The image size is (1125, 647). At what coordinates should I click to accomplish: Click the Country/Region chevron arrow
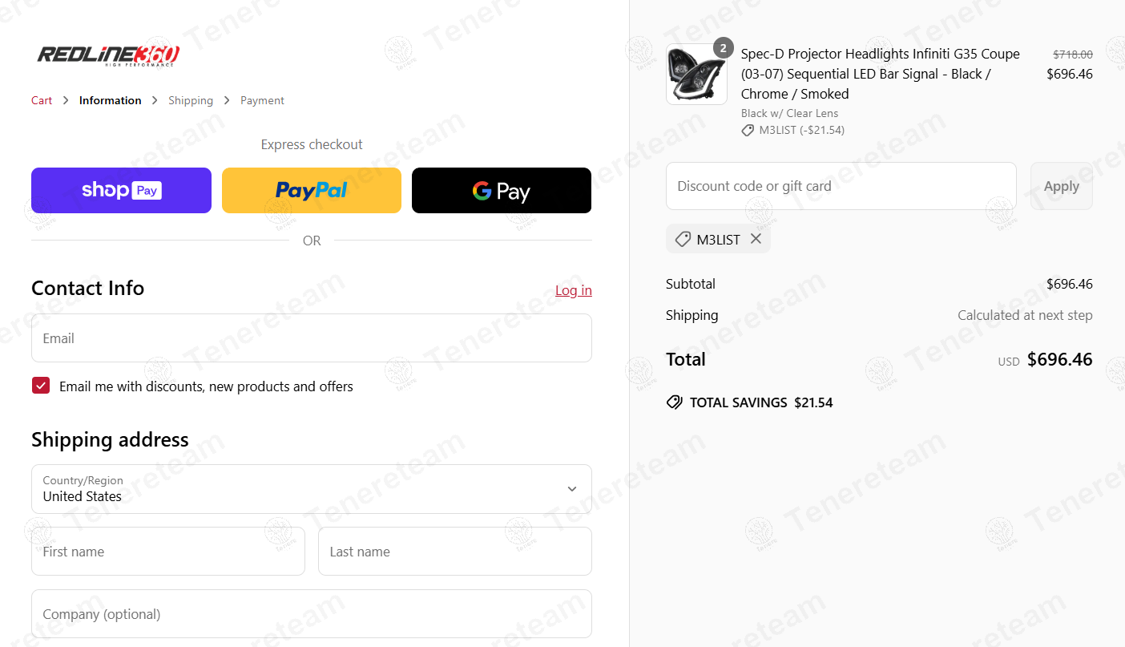click(572, 489)
